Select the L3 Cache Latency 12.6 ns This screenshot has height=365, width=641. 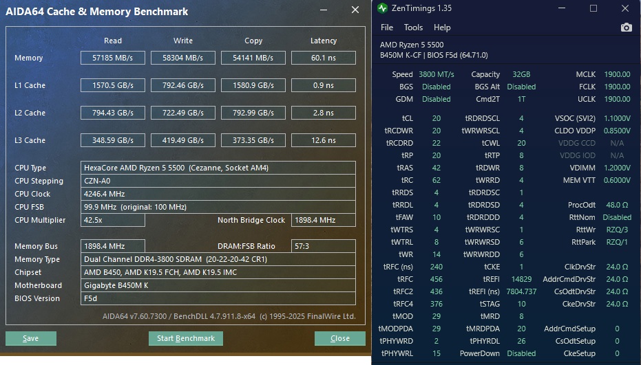tap(324, 140)
